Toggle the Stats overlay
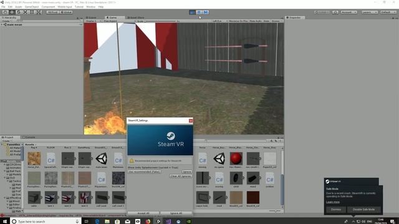399x224 pixels. 266,21
